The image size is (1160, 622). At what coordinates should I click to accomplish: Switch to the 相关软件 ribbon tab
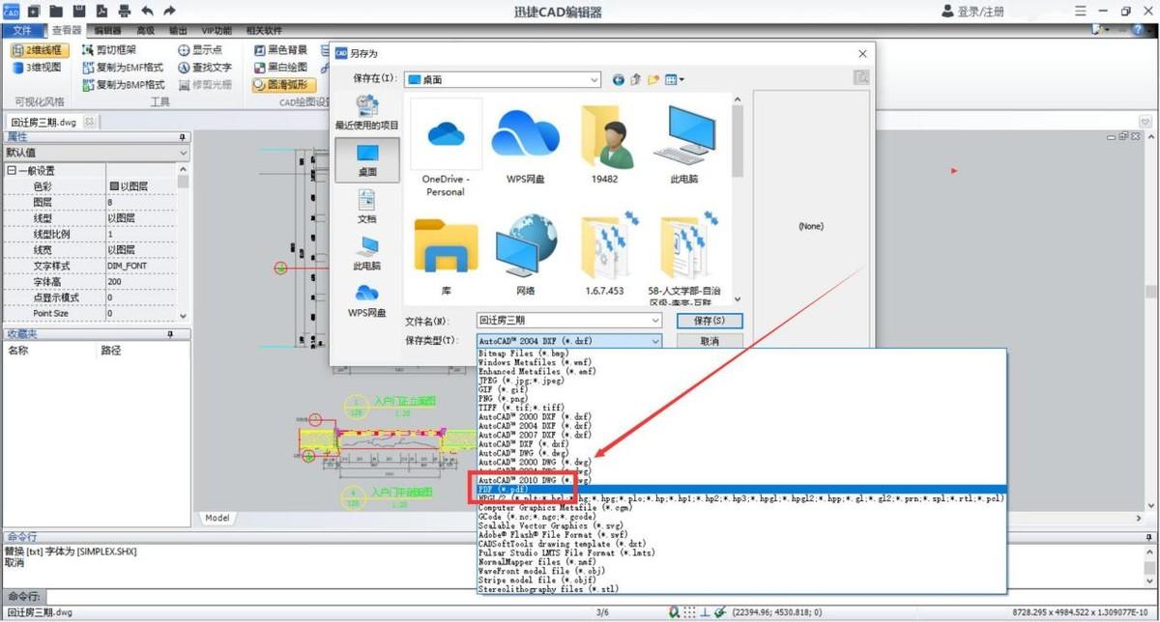263,31
